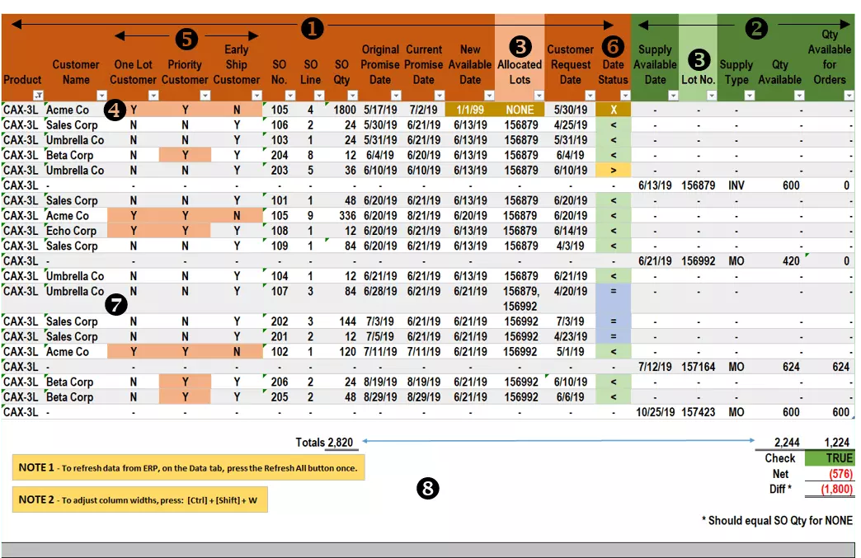Select SO No. 202 cell
The image size is (861, 558).
click(279, 321)
